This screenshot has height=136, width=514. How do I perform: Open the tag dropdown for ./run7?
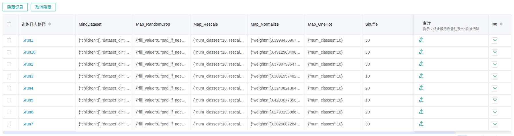point(495,124)
